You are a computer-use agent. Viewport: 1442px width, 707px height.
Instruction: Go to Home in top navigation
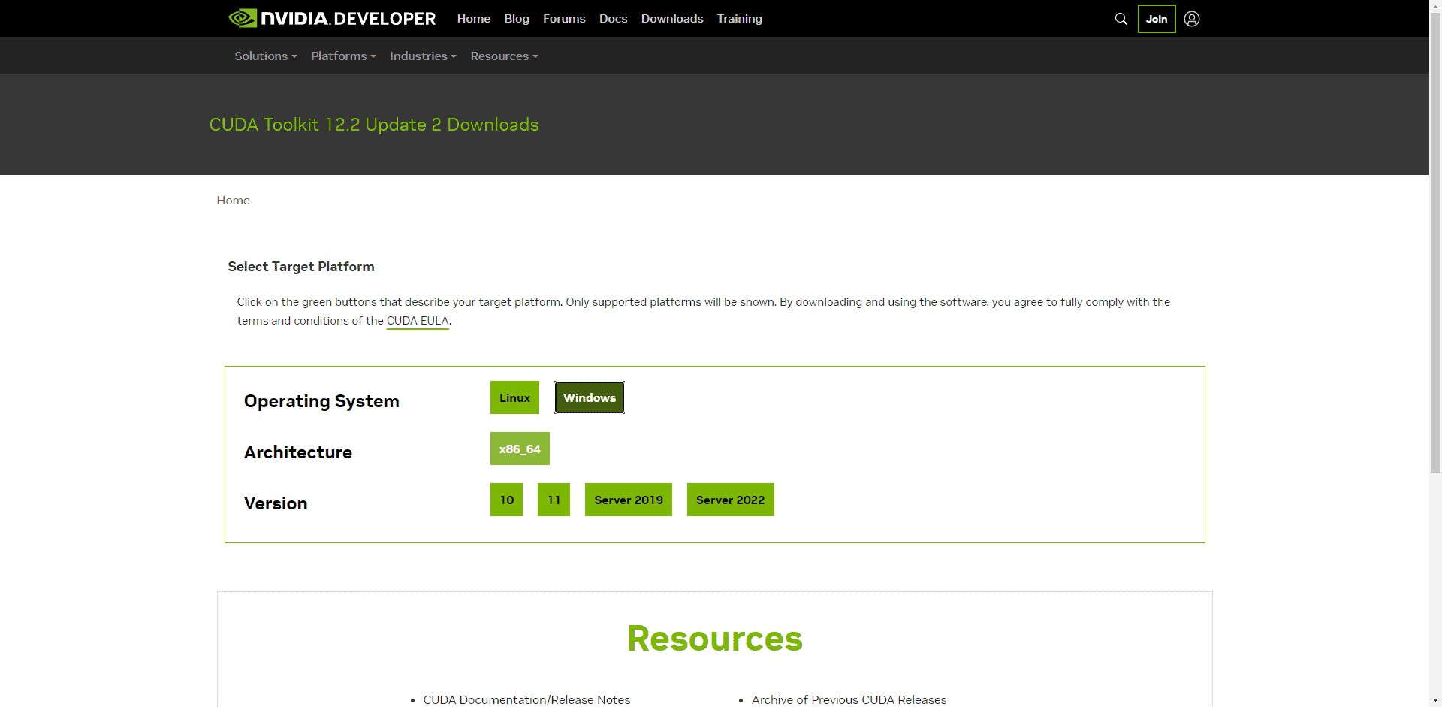(474, 19)
